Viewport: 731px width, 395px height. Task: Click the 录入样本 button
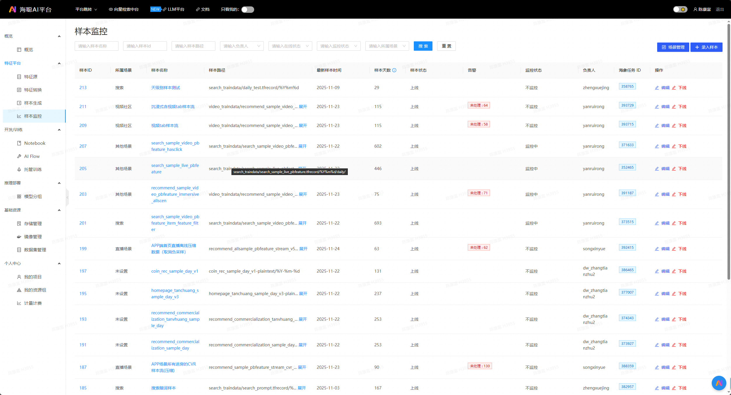coord(706,47)
